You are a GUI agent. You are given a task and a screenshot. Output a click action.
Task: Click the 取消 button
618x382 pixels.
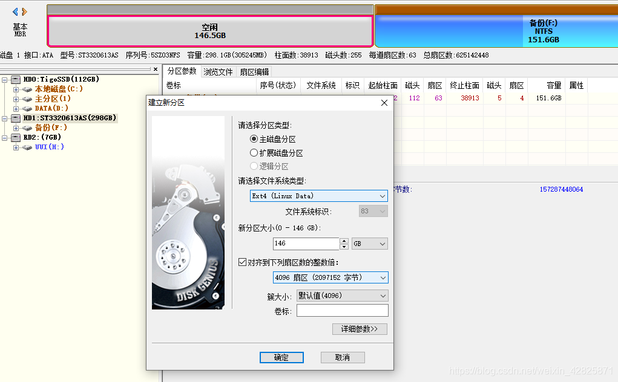pos(343,357)
